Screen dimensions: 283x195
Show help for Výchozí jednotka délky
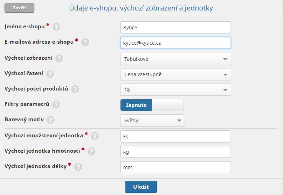click(78, 167)
